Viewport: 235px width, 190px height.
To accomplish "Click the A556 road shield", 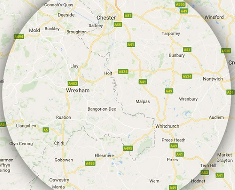I will (180, 4).
